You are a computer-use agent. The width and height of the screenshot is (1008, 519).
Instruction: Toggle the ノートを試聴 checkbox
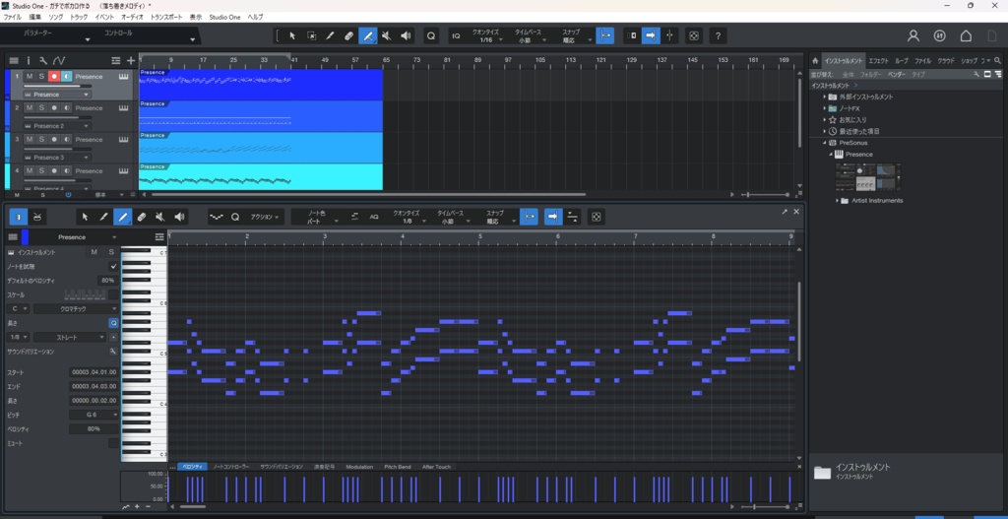[114, 266]
